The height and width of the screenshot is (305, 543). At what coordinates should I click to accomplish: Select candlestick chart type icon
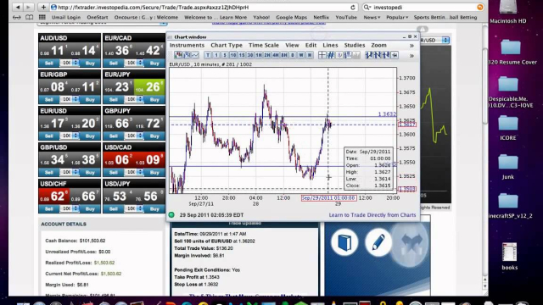click(x=178, y=55)
